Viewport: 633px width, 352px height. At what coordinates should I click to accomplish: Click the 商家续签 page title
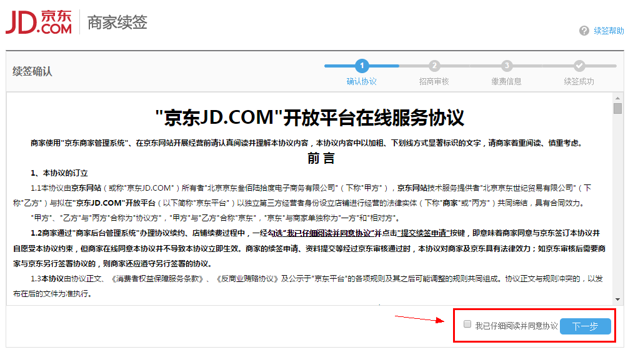[x=117, y=23]
